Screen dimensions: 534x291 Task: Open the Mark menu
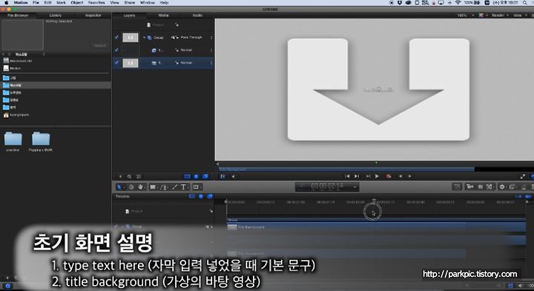(62, 2)
